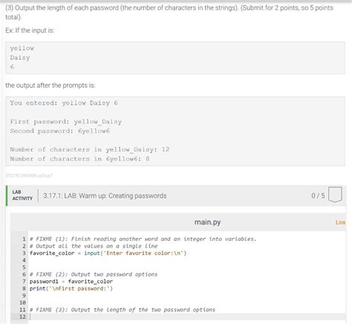Click the 'Daisy' sample input line
Image resolution: width=352 pixels, height=324 pixels.
[x=20, y=58]
